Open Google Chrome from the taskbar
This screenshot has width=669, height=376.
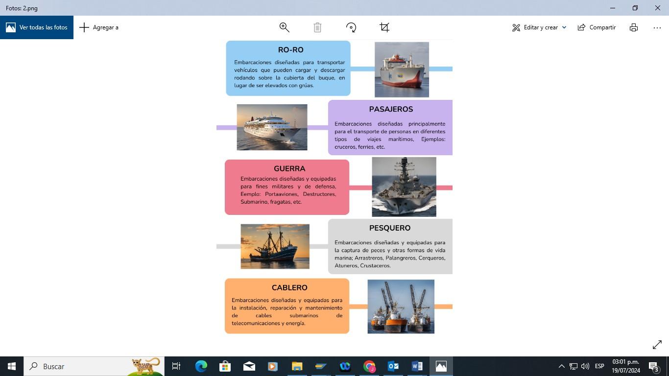[x=369, y=366]
